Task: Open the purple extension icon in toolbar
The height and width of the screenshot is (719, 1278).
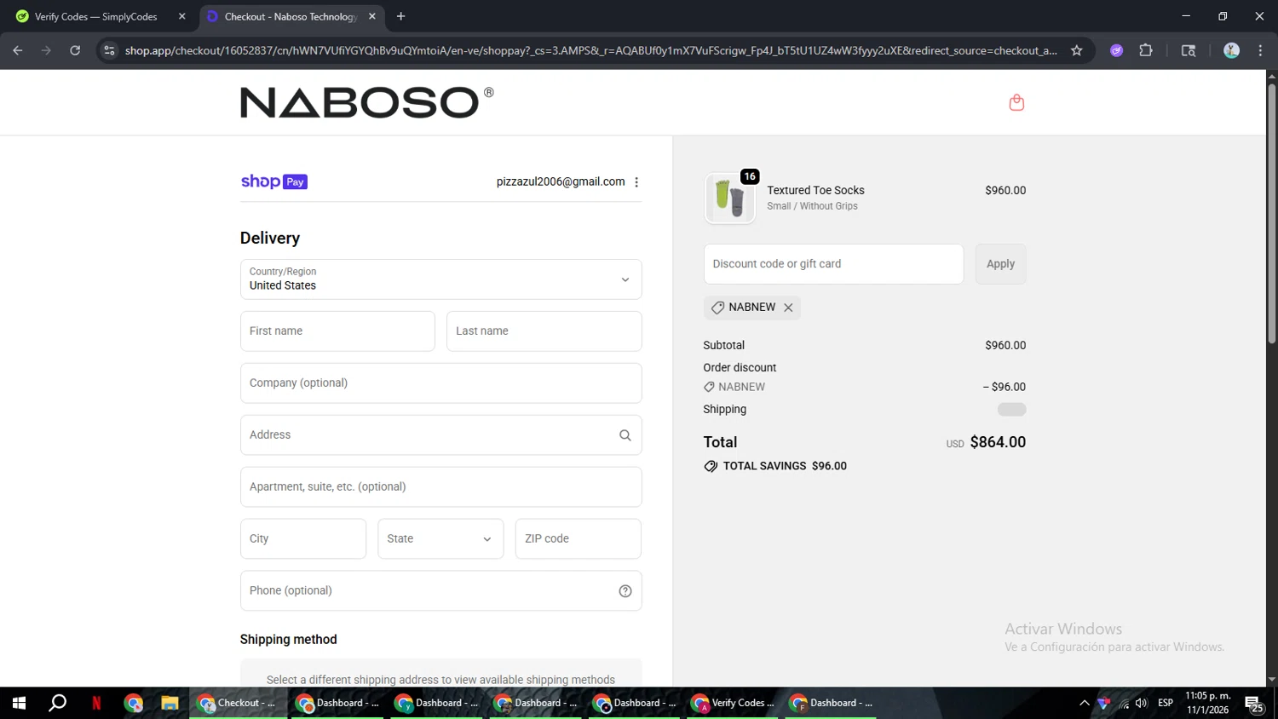Action: click(x=1116, y=50)
